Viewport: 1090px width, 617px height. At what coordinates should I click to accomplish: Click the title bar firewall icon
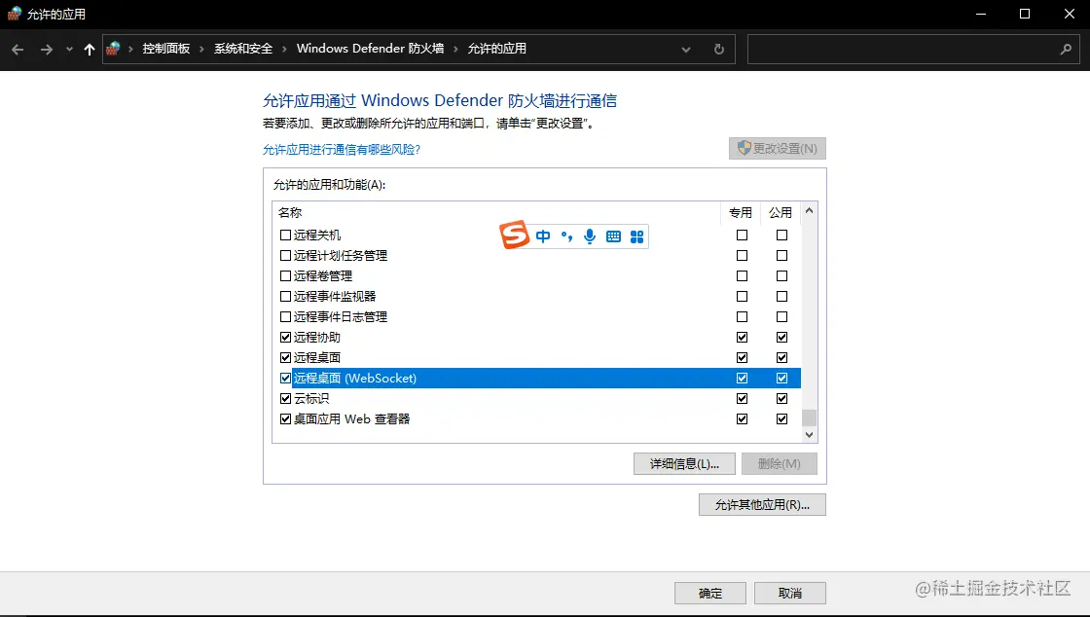tap(14, 14)
